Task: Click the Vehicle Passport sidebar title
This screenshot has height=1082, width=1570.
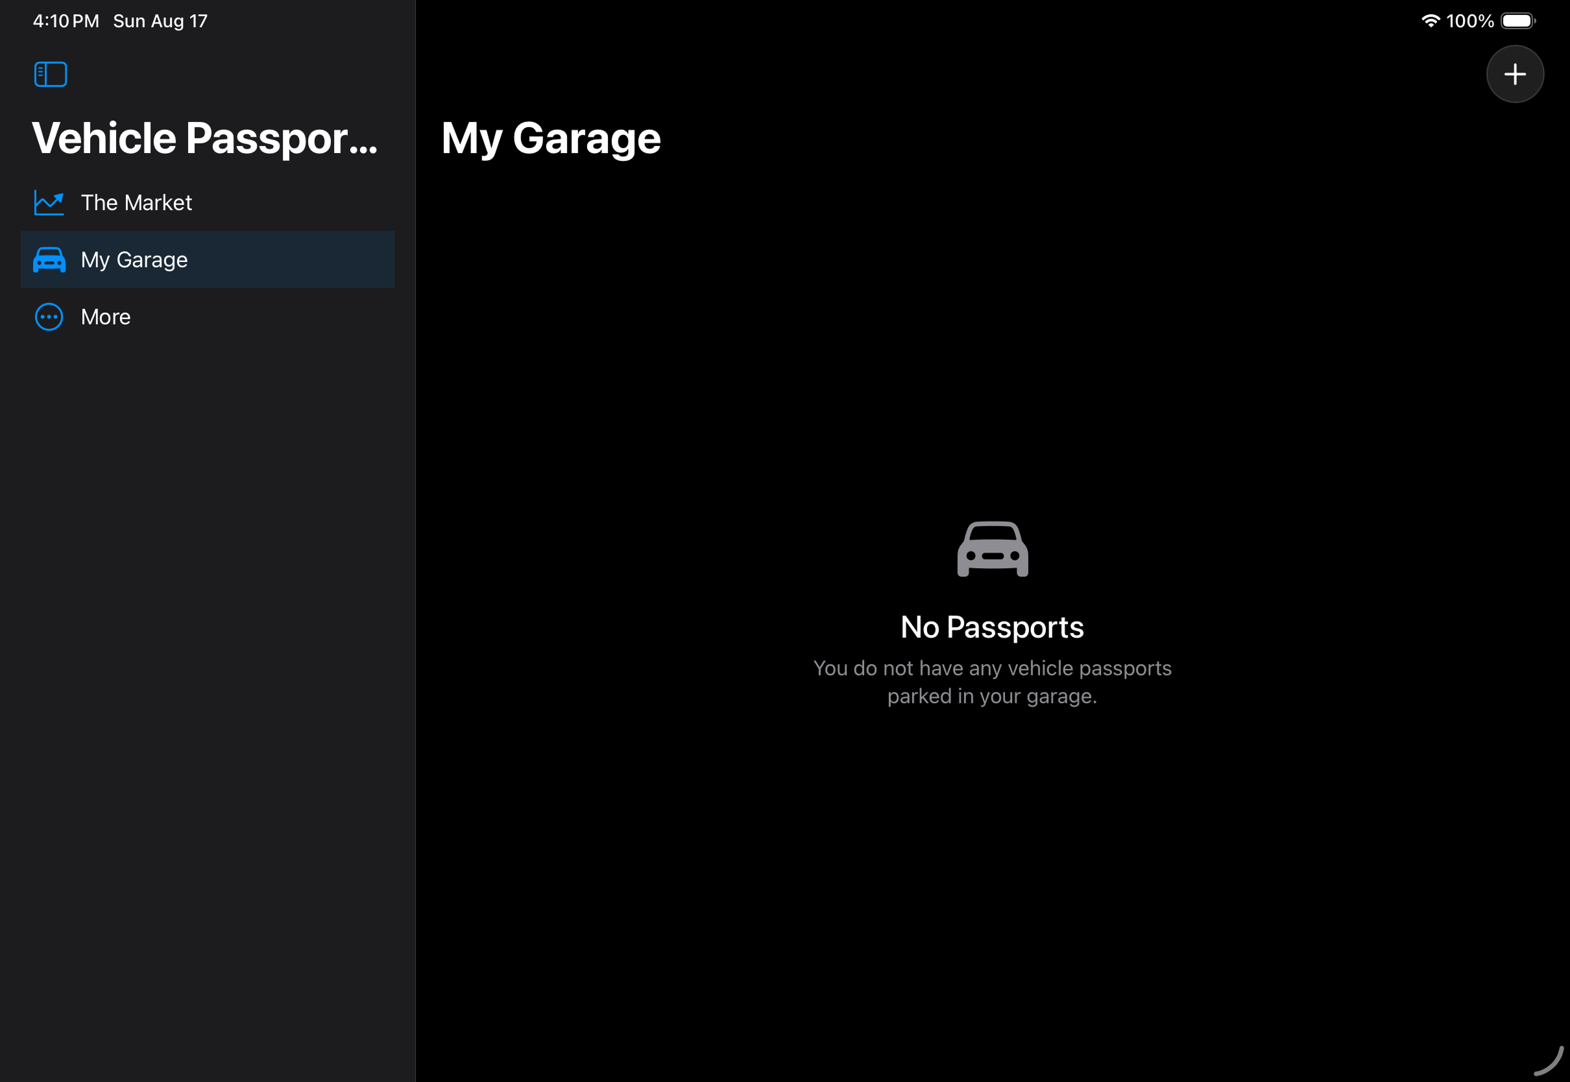Action: tap(205, 138)
